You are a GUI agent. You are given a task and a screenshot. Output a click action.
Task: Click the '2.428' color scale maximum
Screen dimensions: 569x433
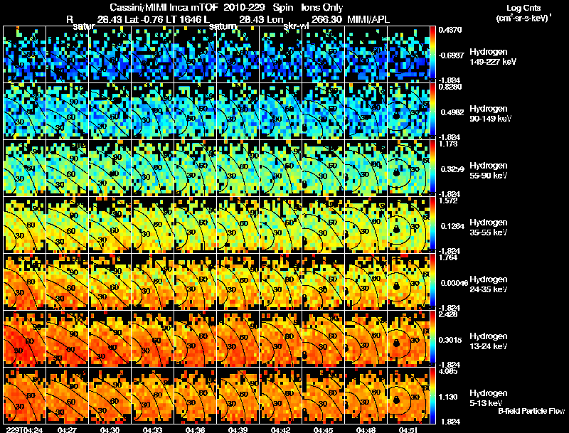pos(448,314)
